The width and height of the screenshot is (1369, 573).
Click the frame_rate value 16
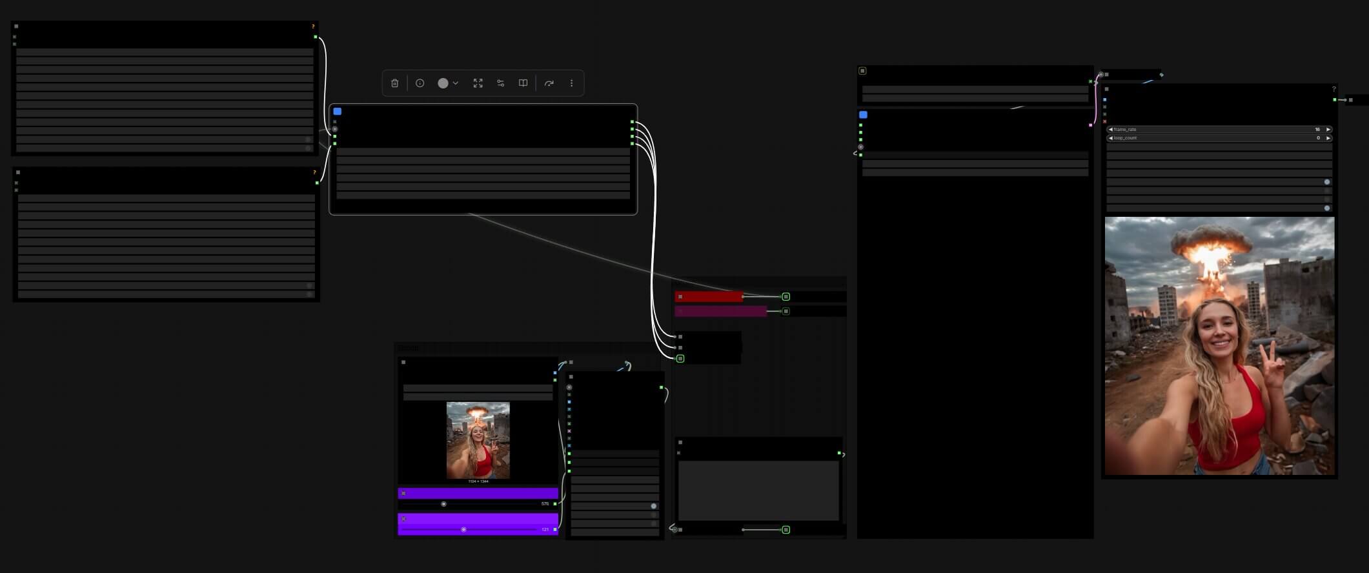pos(1317,130)
